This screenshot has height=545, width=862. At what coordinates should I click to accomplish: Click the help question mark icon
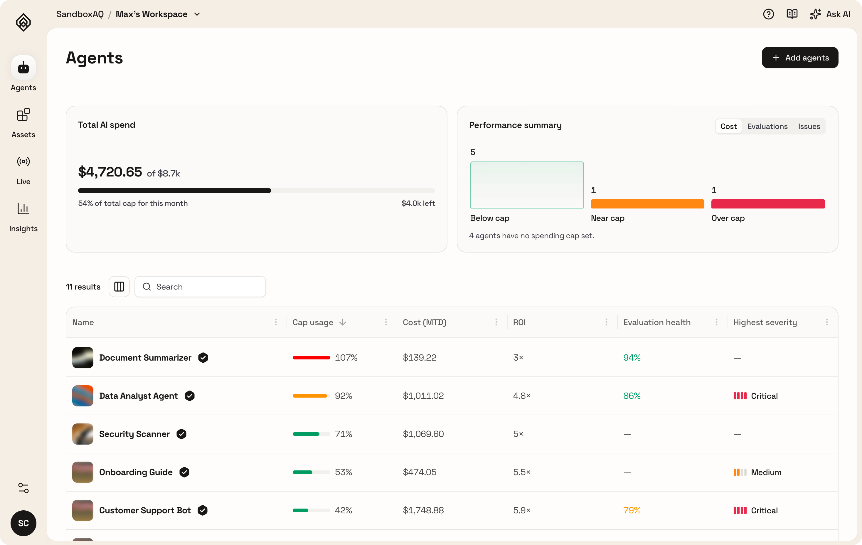(768, 14)
